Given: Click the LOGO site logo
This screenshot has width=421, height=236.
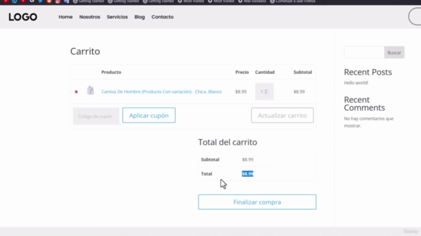Looking at the screenshot, I should tap(23, 17).
